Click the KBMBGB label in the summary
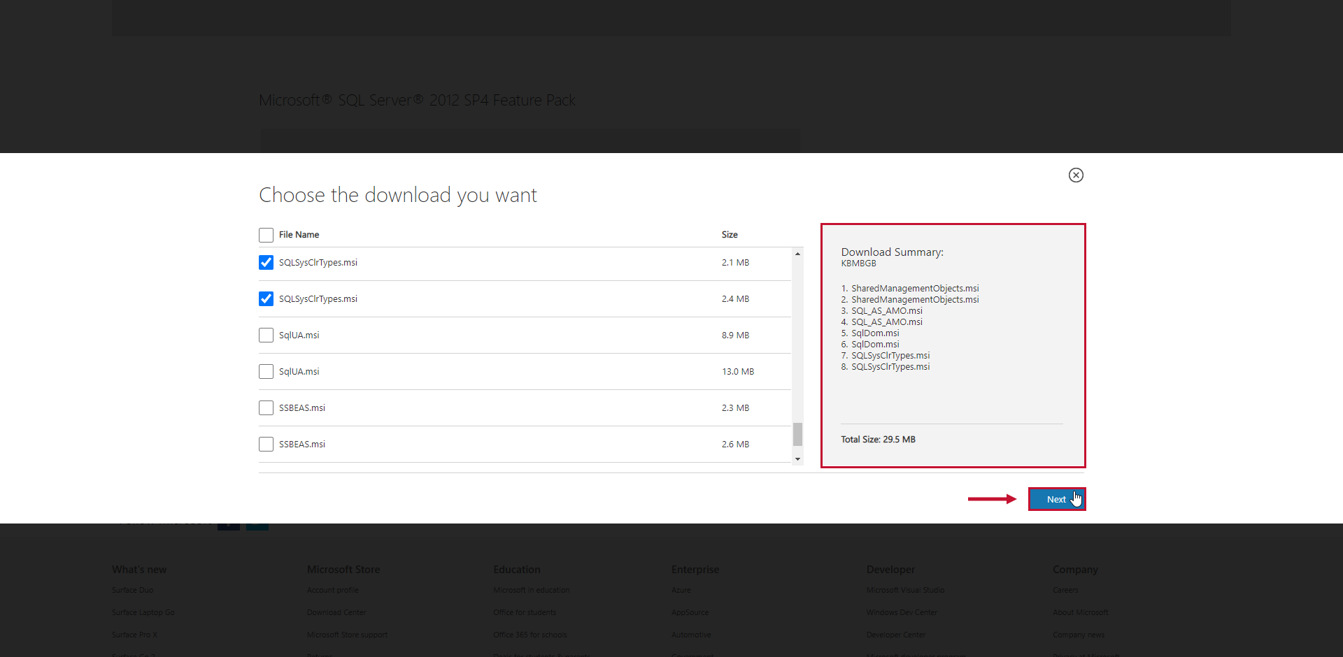Image resolution: width=1343 pixels, height=657 pixels. coord(858,263)
